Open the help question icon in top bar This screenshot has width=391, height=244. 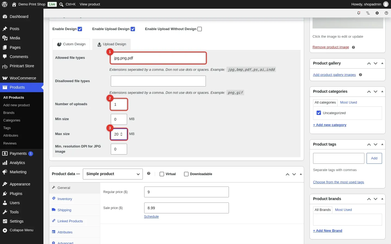386,13
